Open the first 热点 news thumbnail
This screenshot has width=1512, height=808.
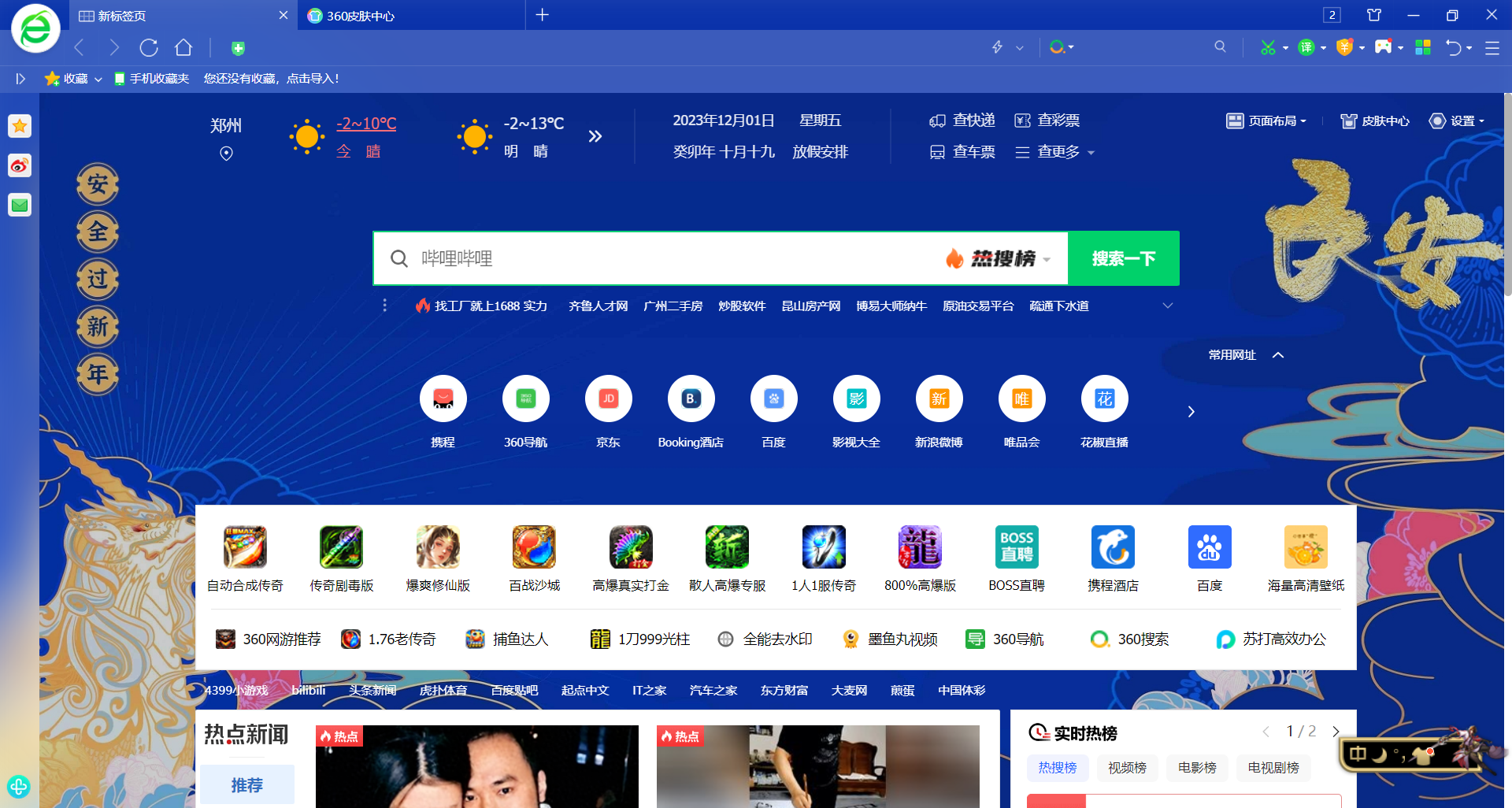tap(477, 766)
